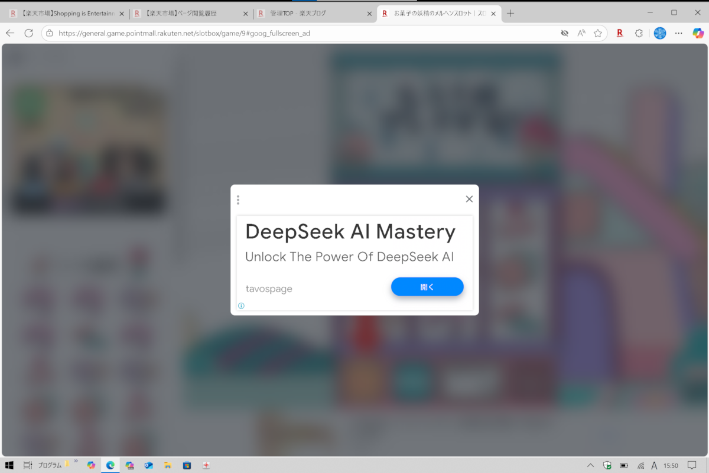Image resolution: width=709 pixels, height=473 pixels.
Task: Click the DeepSeek AI Mastery headline
Action: pyautogui.click(x=350, y=232)
